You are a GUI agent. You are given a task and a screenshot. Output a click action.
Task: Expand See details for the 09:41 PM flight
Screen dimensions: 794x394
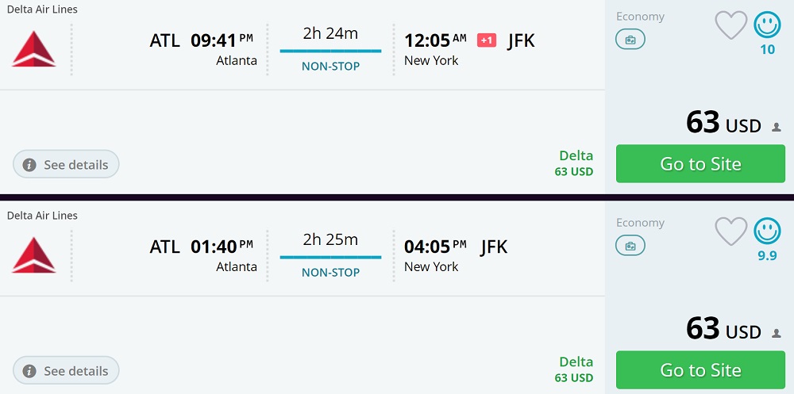66,165
